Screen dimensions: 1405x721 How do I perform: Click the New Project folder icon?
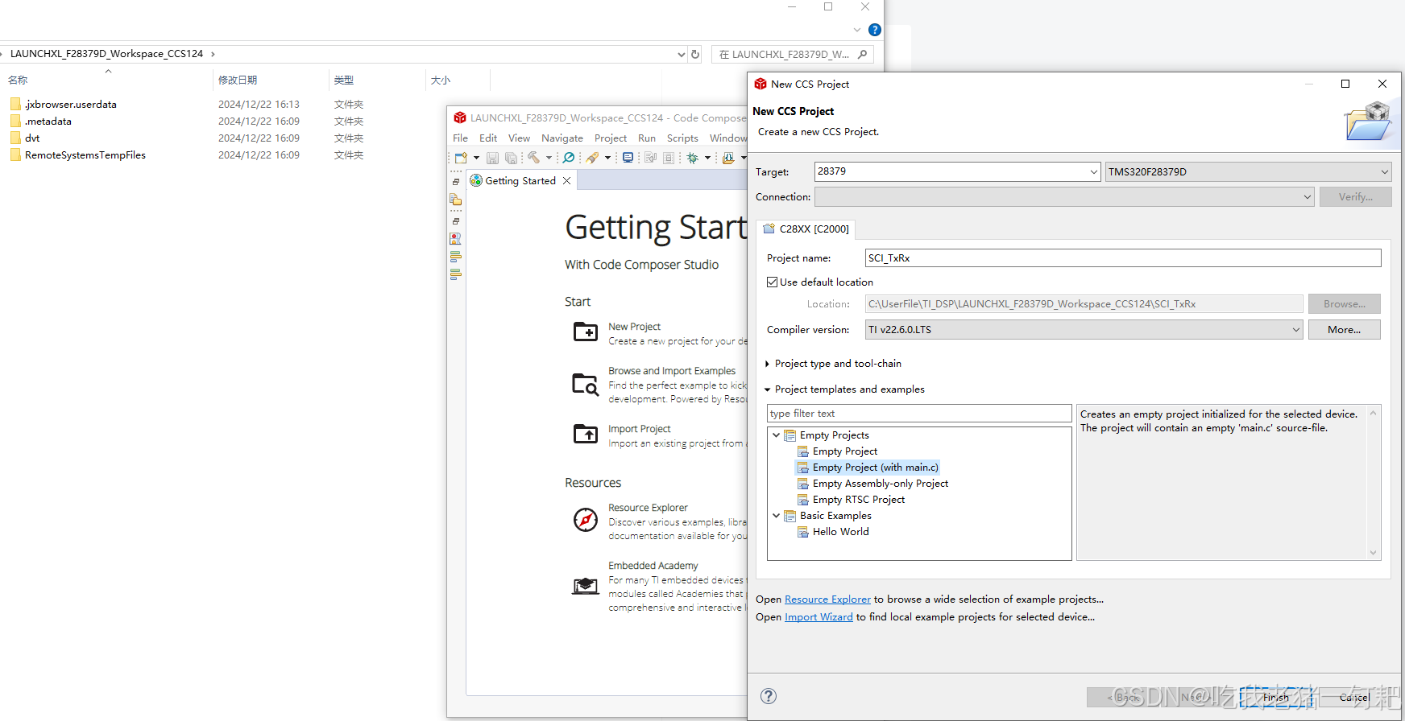pyautogui.click(x=586, y=332)
